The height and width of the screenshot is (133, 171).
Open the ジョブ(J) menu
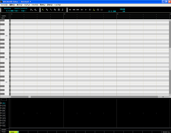(27, 5)
